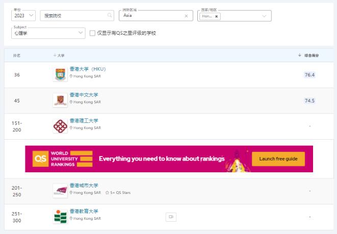Click the 香港理工大学 logo
337x234 pixels.
pyautogui.click(x=60, y=126)
